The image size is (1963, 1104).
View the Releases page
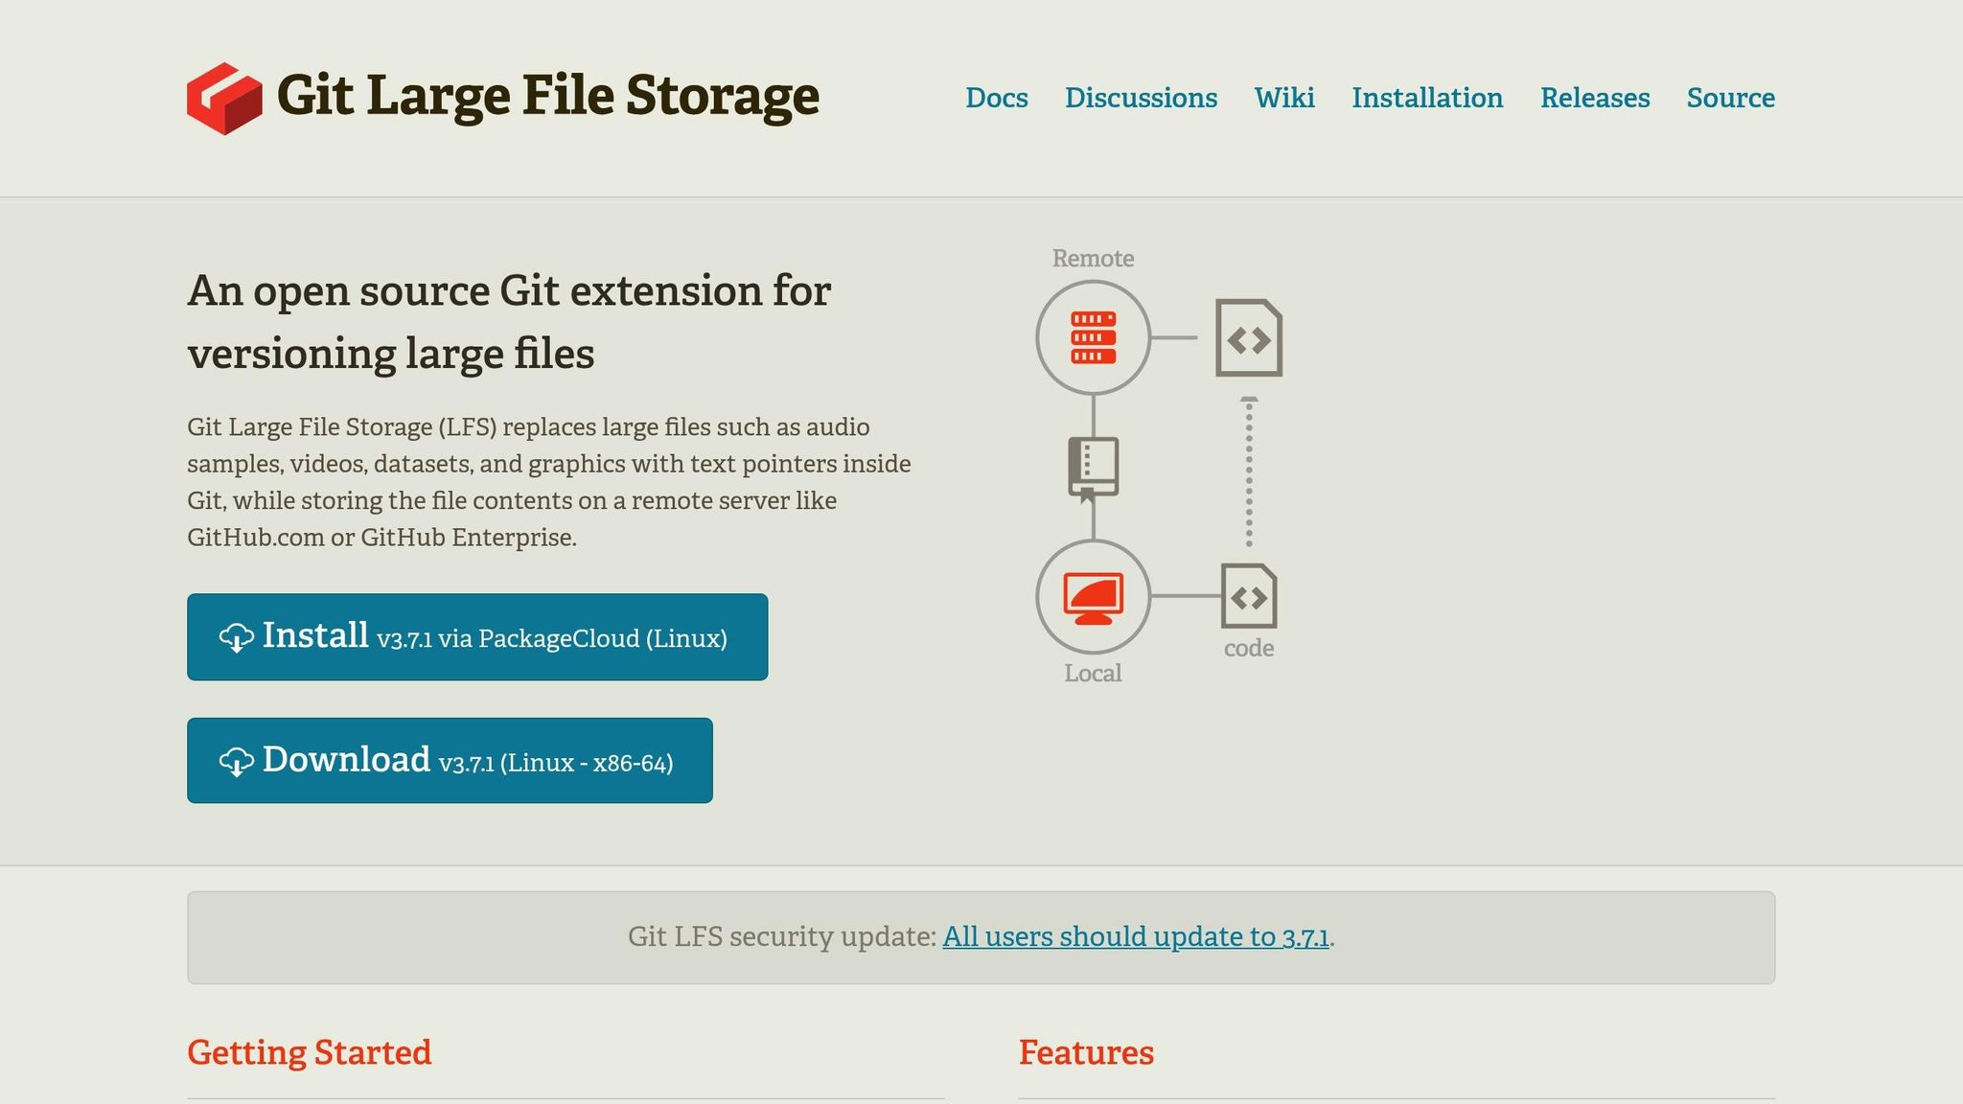point(1595,98)
